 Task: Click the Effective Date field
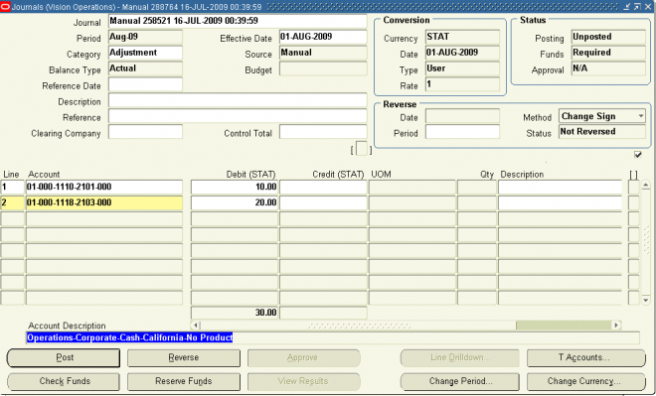point(323,37)
